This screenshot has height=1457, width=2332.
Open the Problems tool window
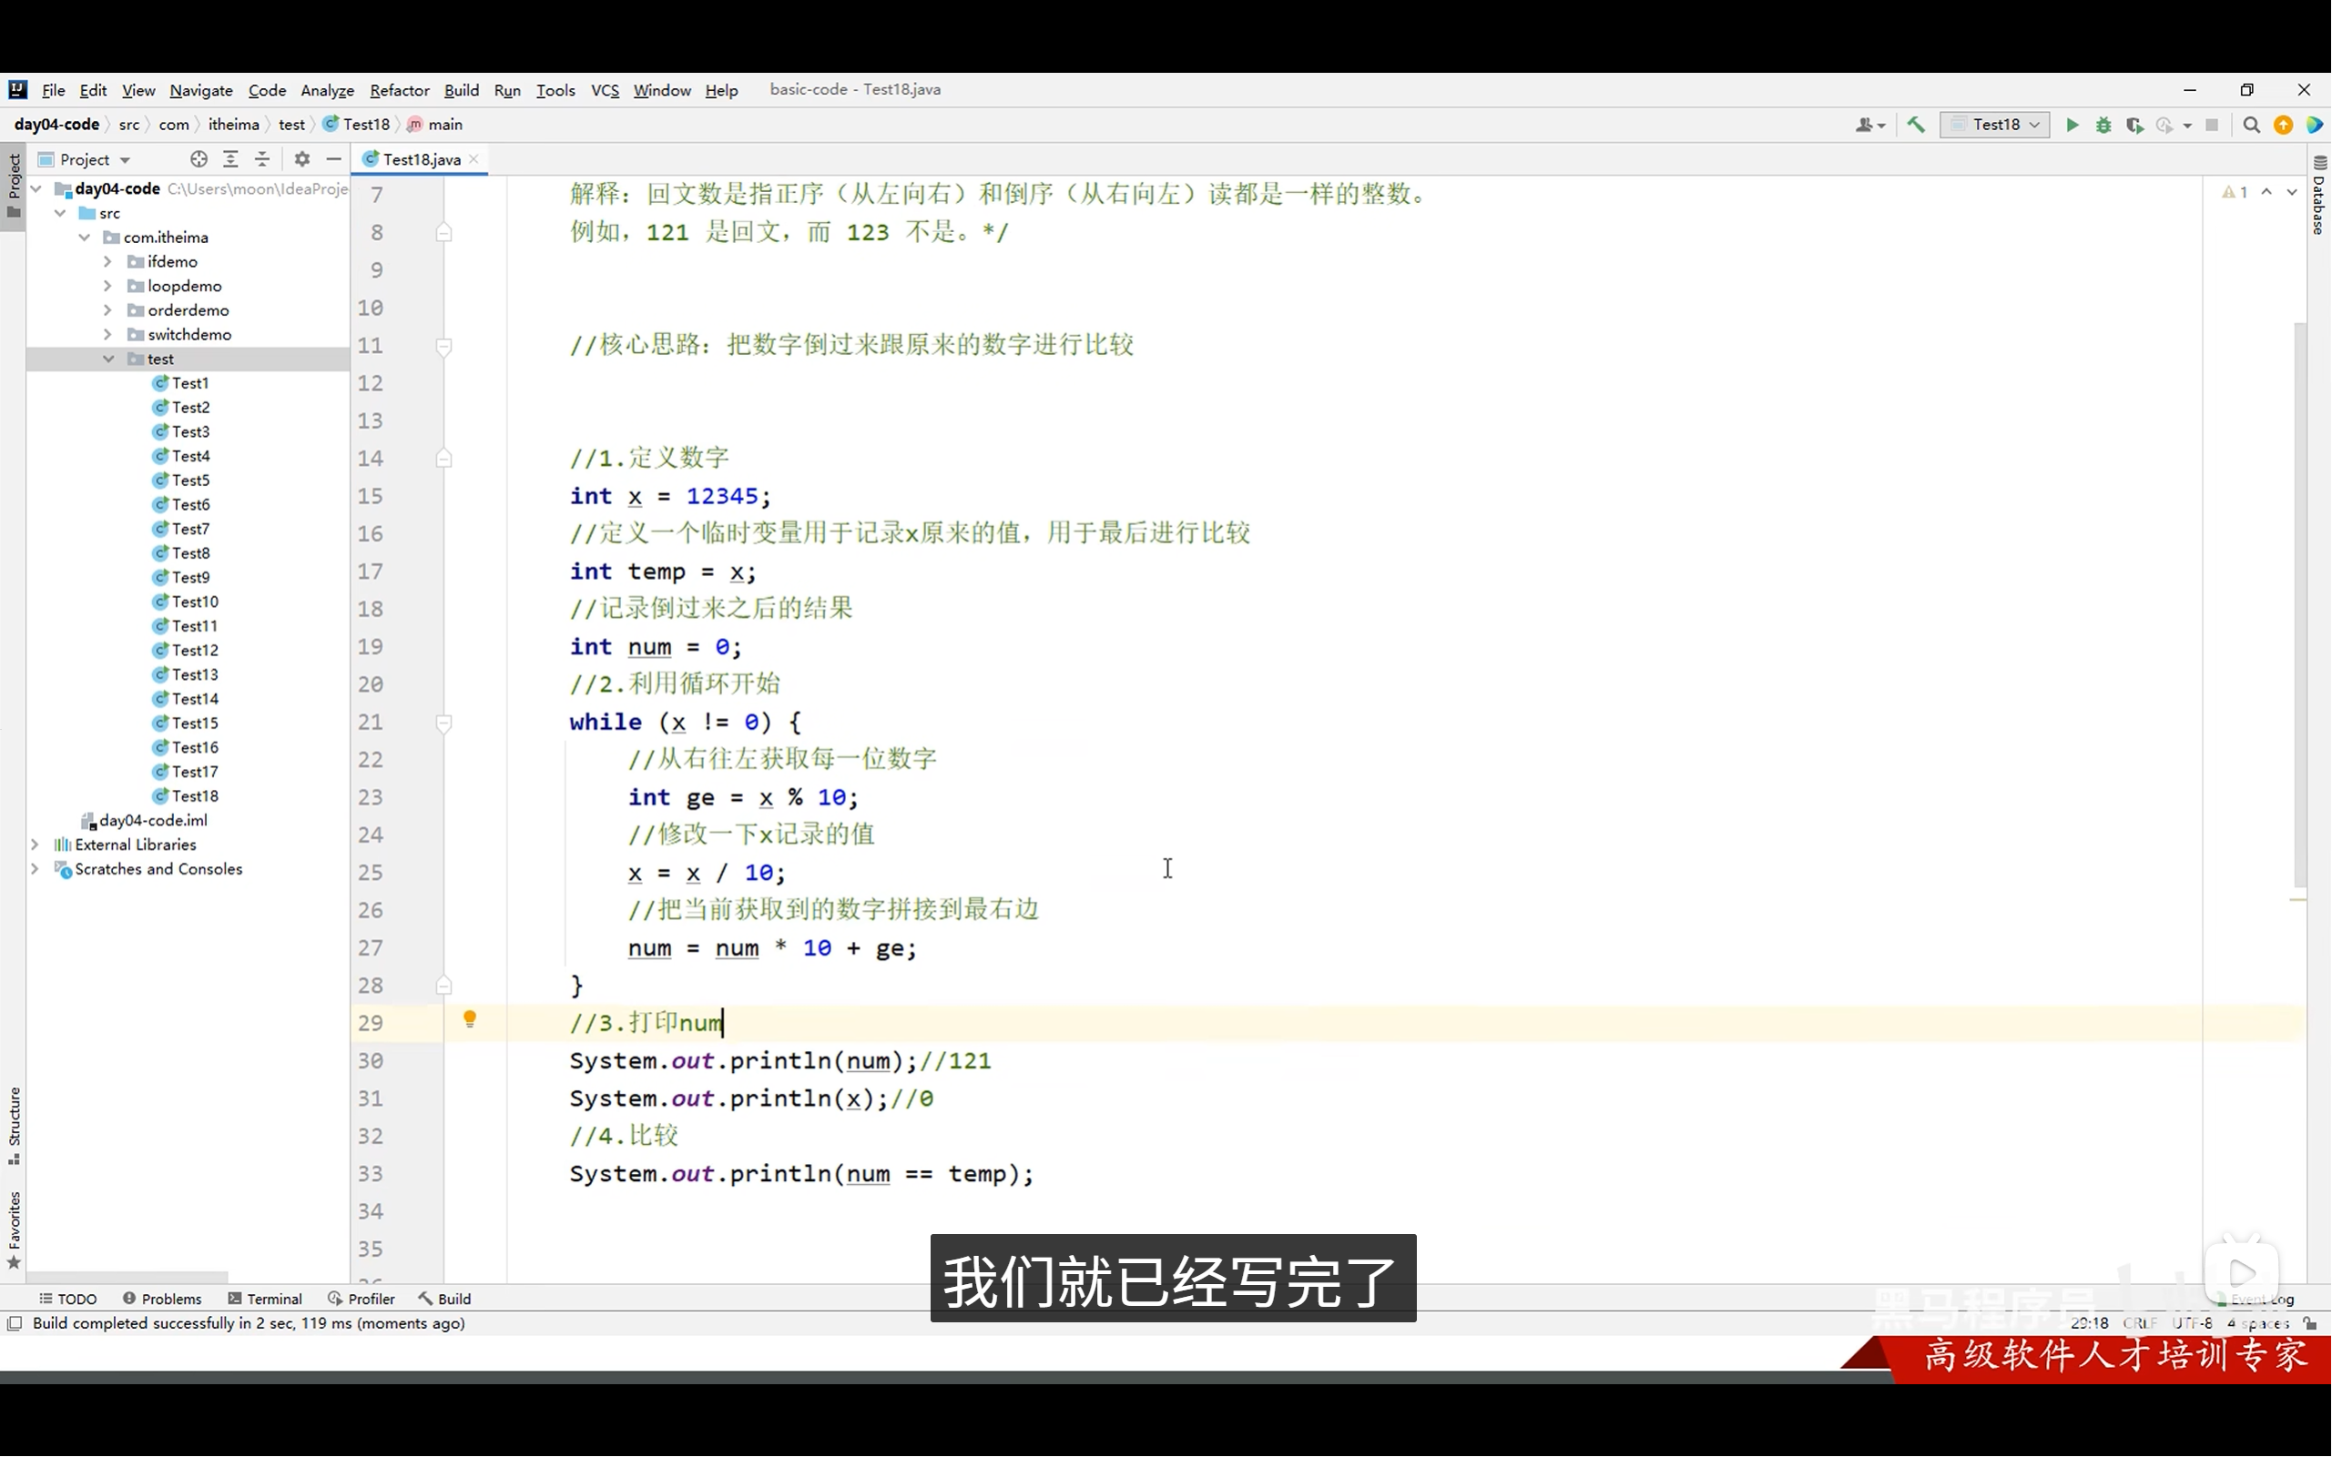(162, 1299)
